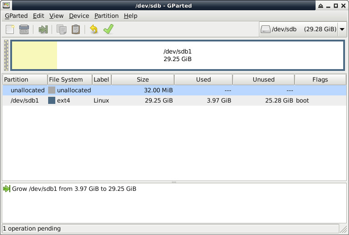Maximize the GParted window
The height and width of the screenshot is (235, 349).
pos(336,5)
